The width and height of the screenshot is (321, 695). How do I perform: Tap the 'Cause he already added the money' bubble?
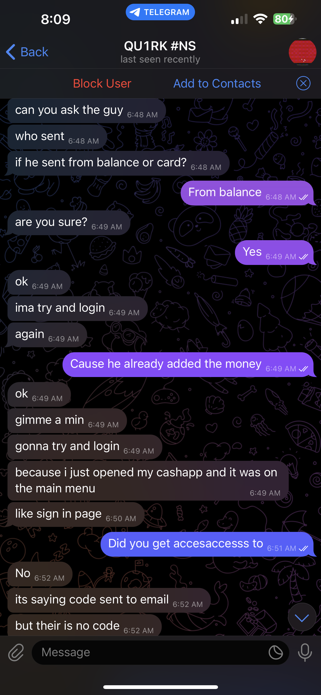(x=188, y=365)
